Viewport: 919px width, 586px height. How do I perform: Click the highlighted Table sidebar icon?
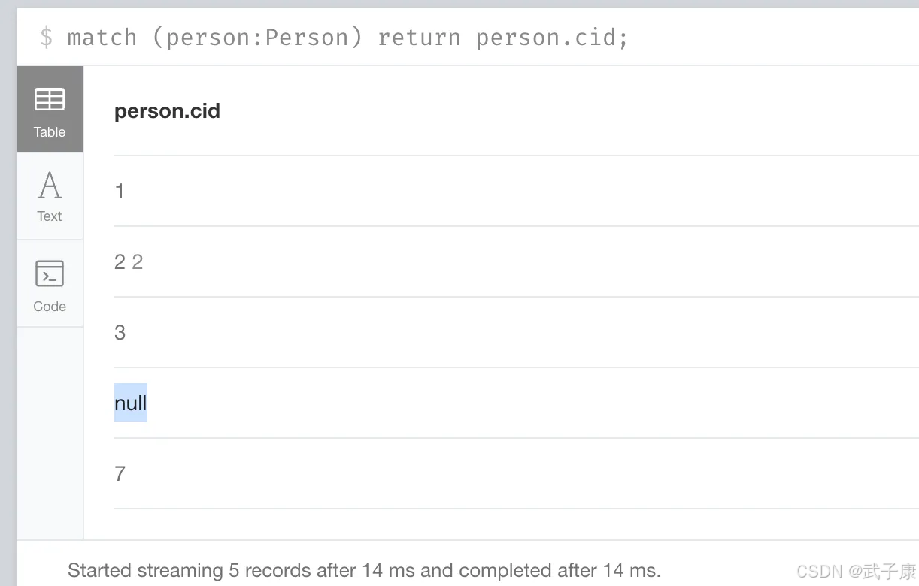[x=49, y=109]
